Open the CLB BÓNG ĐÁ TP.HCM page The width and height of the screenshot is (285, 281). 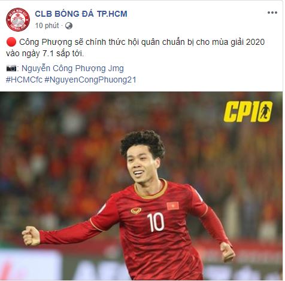(81, 14)
